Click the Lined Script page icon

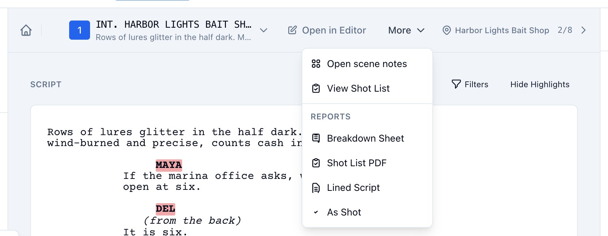point(316,188)
